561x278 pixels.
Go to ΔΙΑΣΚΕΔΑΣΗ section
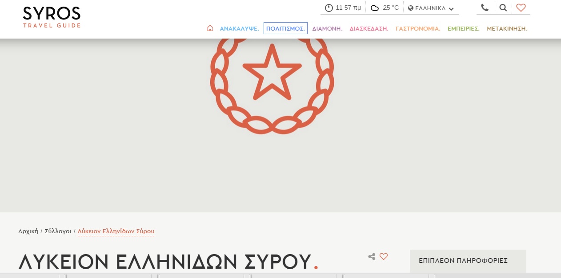click(x=369, y=28)
